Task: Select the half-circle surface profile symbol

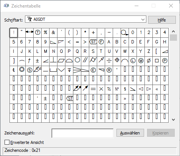Action: coord(69,61)
